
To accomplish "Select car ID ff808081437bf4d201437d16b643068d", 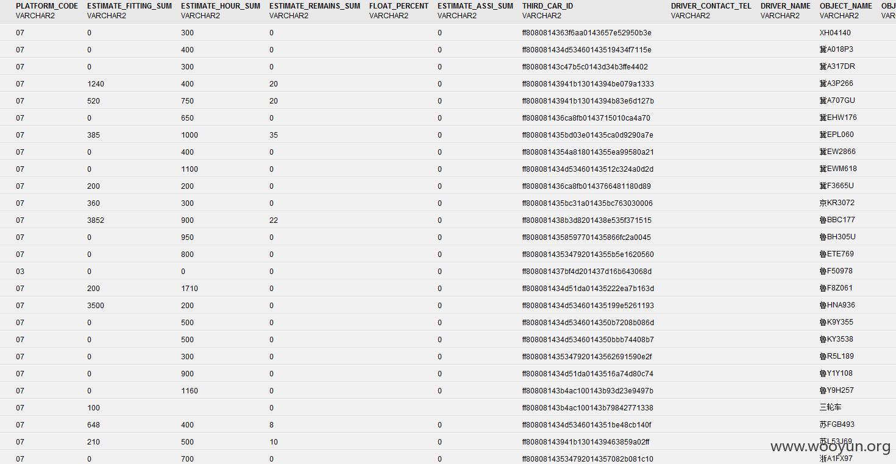I will 587,272.
